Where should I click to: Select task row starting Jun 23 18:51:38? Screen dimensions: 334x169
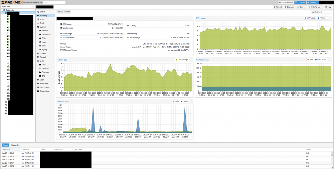pyautogui.click(x=166, y=156)
